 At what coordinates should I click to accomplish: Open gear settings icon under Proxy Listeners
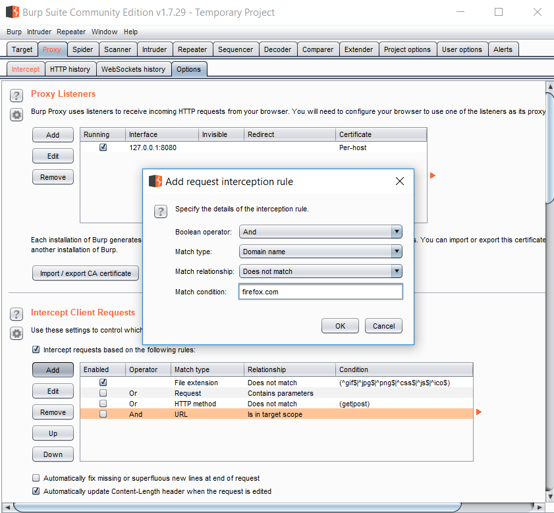tap(16, 115)
